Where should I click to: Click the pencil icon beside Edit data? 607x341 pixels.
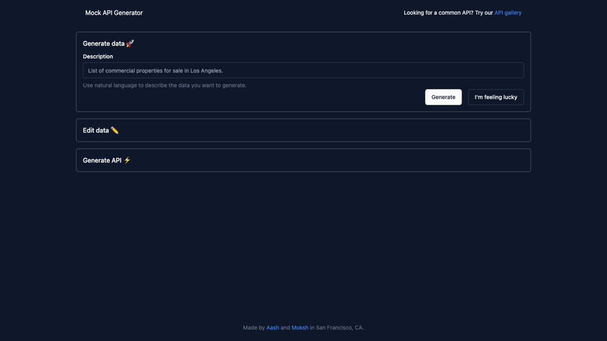[x=114, y=130]
